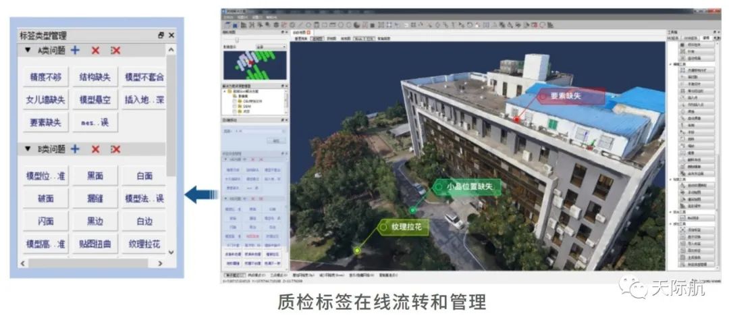Add a new tag under A类问题 in enlarged panel
The width and height of the screenshot is (729, 320).
click(75, 50)
